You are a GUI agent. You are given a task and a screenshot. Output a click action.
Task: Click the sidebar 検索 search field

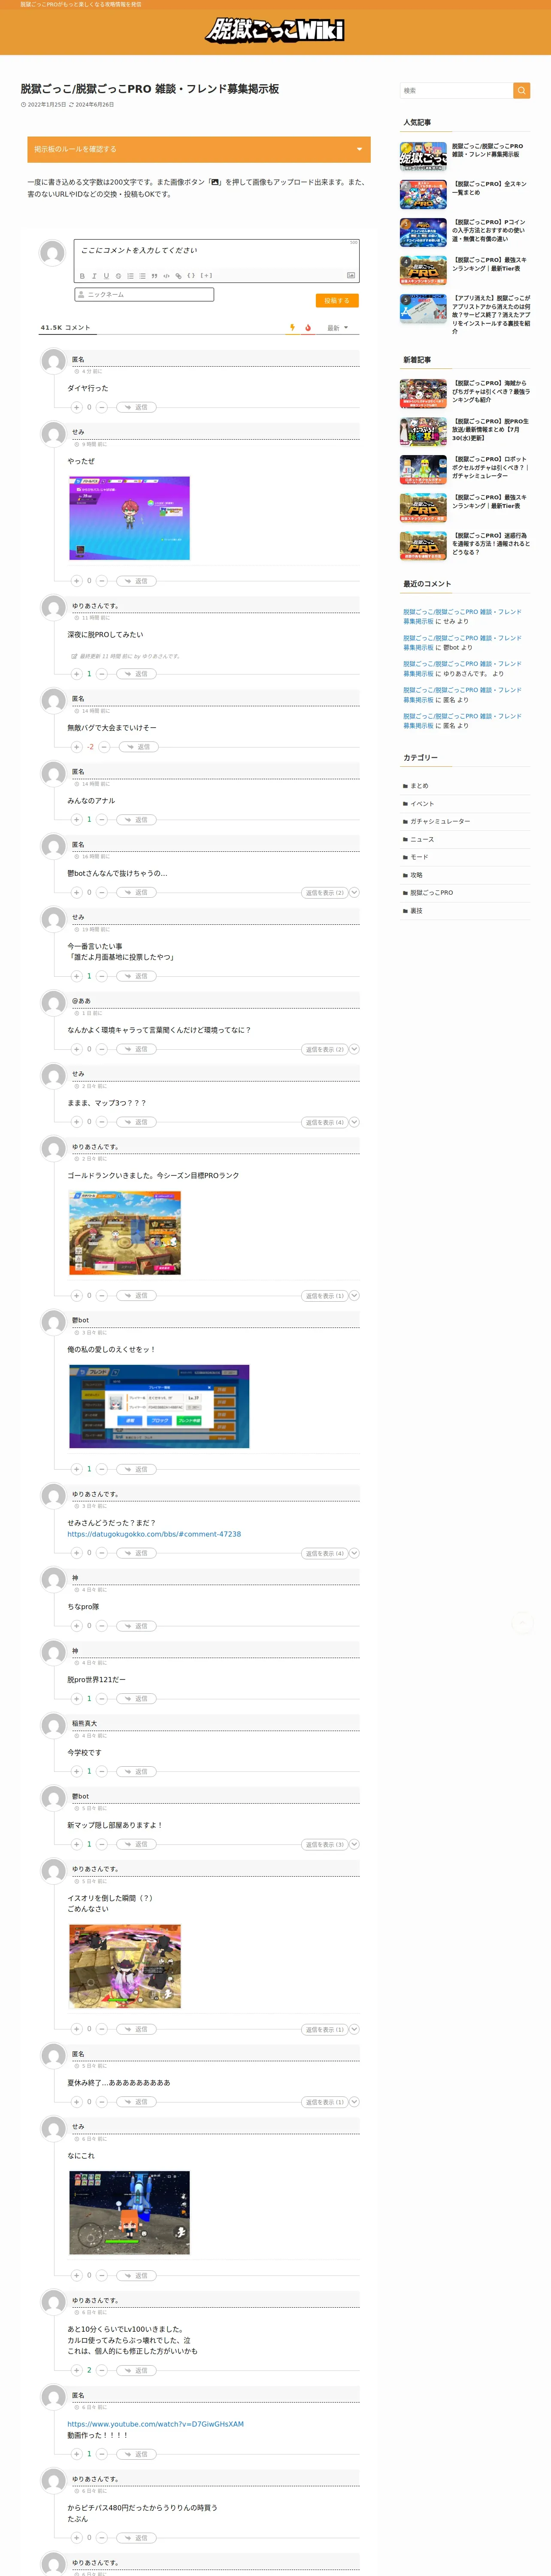(456, 90)
